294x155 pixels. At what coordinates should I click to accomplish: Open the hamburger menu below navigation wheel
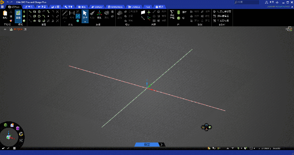(x=14, y=148)
